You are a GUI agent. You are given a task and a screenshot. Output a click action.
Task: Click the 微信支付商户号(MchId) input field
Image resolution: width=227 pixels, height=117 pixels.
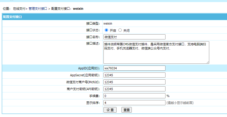pyautogui.click(x=134, y=82)
